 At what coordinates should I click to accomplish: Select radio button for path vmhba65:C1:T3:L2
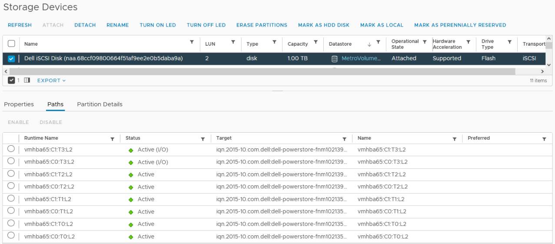(x=11, y=149)
